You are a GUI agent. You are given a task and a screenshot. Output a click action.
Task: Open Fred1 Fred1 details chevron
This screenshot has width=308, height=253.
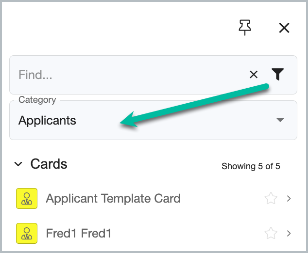tap(289, 234)
